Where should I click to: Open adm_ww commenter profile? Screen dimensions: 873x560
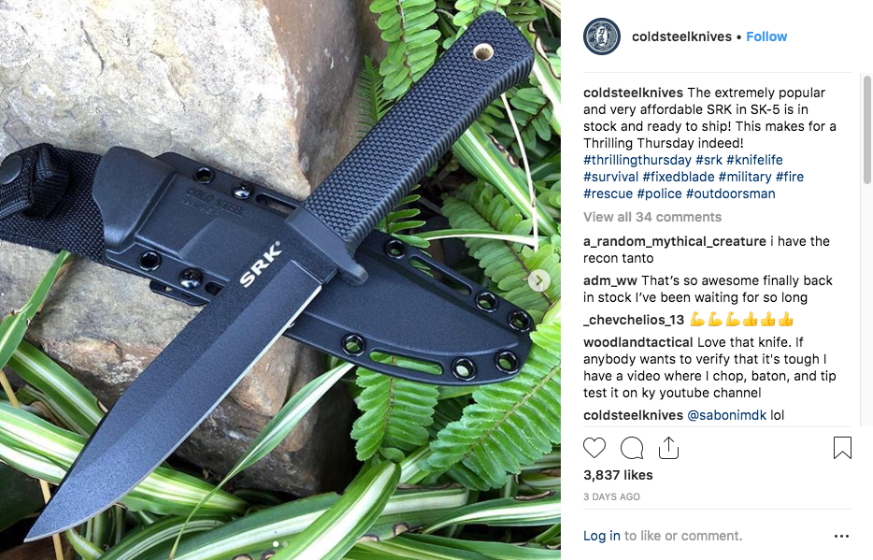coord(609,280)
